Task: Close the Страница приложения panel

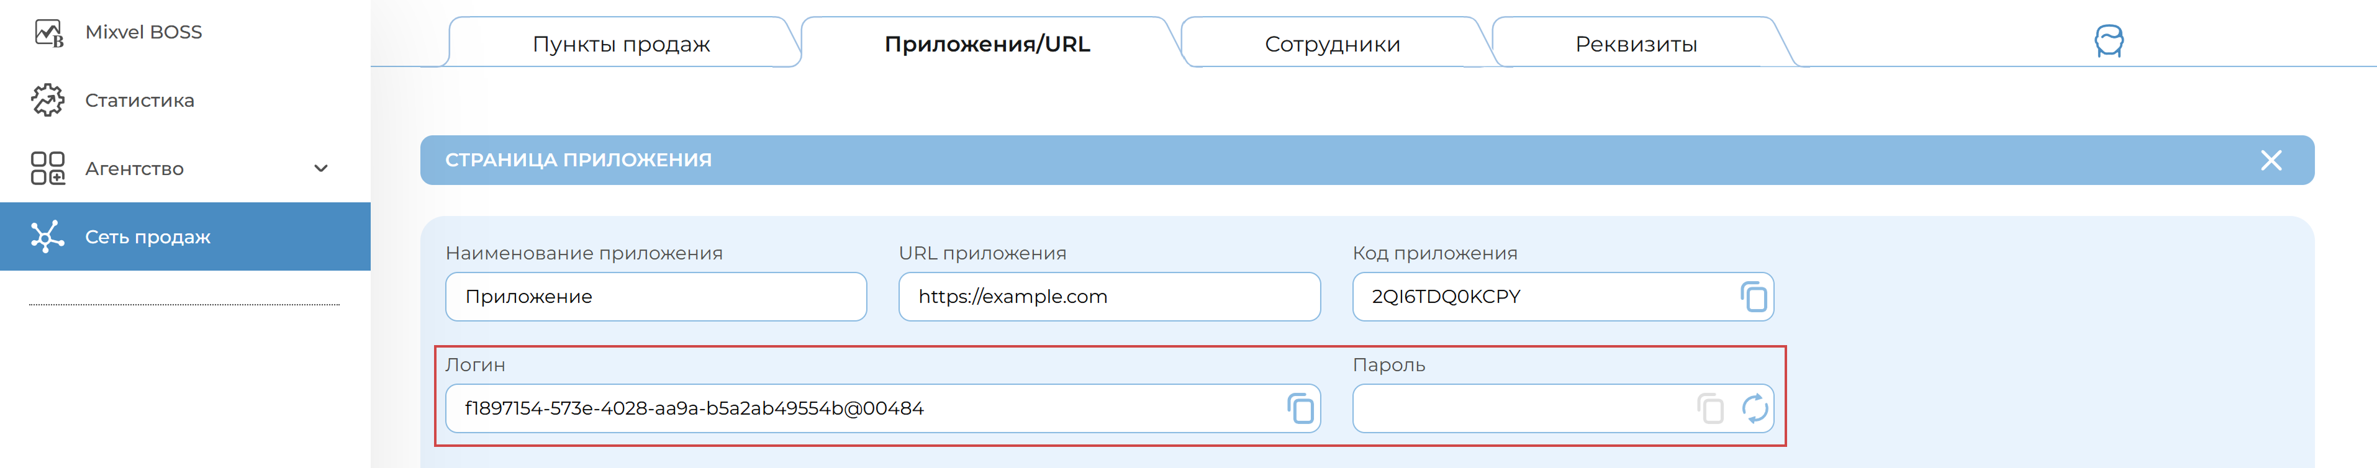Action: point(2271,161)
